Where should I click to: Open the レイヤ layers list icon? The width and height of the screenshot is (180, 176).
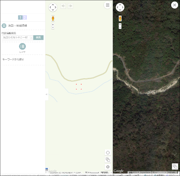(x=22, y=46)
